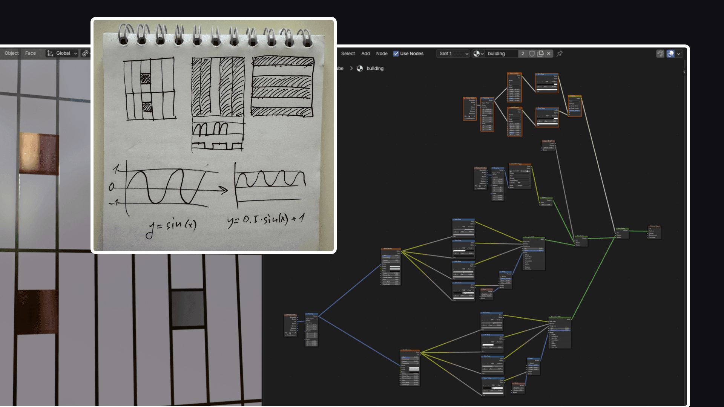
Task: Unlink the building material with X
Action: tap(549, 54)
